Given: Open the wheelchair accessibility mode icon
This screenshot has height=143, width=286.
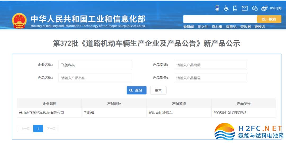Looking at the screenshot, I should click(226, 8).
